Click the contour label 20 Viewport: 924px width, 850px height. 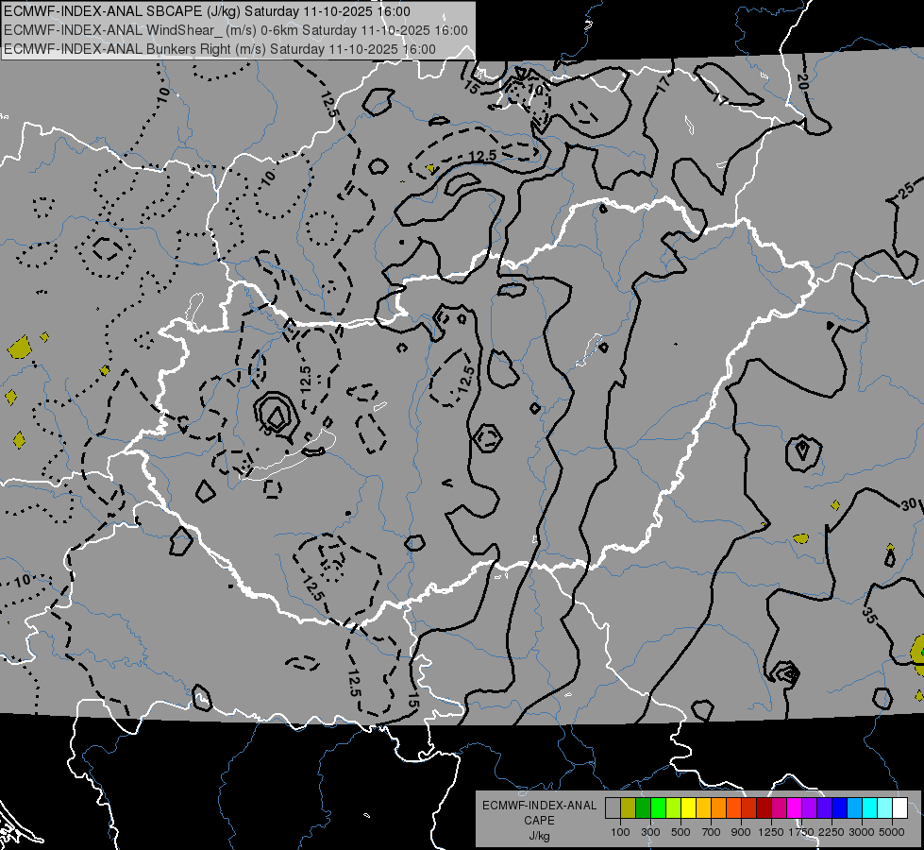tap(802, 82)
